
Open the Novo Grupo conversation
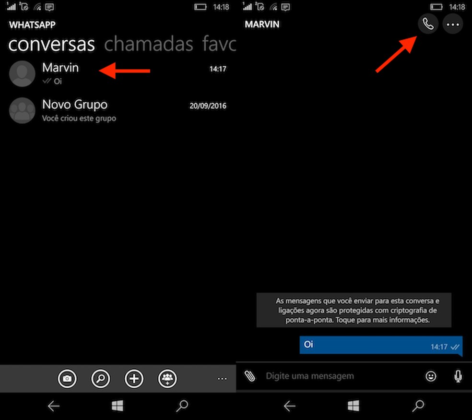click(x=75, y=105)
